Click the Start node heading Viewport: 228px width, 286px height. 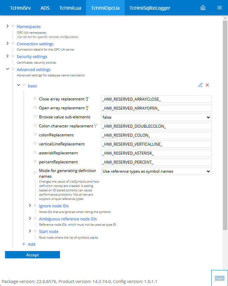tap(49, 232)
